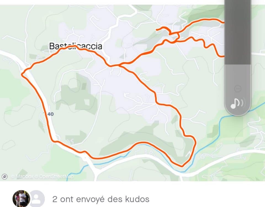Click the route's southernmost bend by the river
The height and width of the screenshot is (207, 265).
[182, 166]
